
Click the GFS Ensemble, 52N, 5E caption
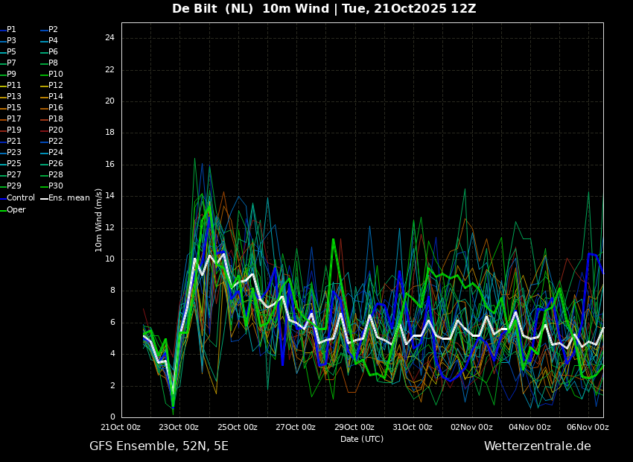[159, 446]
